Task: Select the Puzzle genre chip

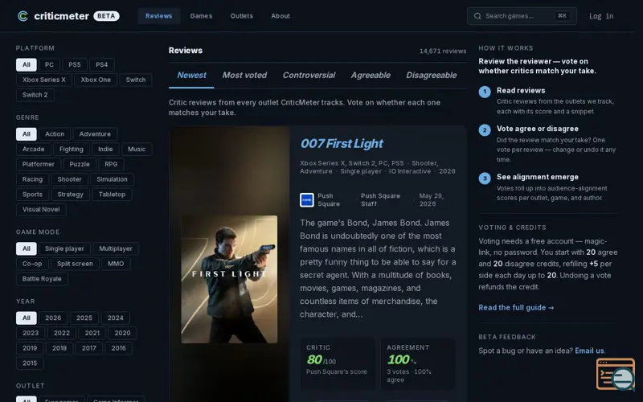Action: tap(80, 165)
